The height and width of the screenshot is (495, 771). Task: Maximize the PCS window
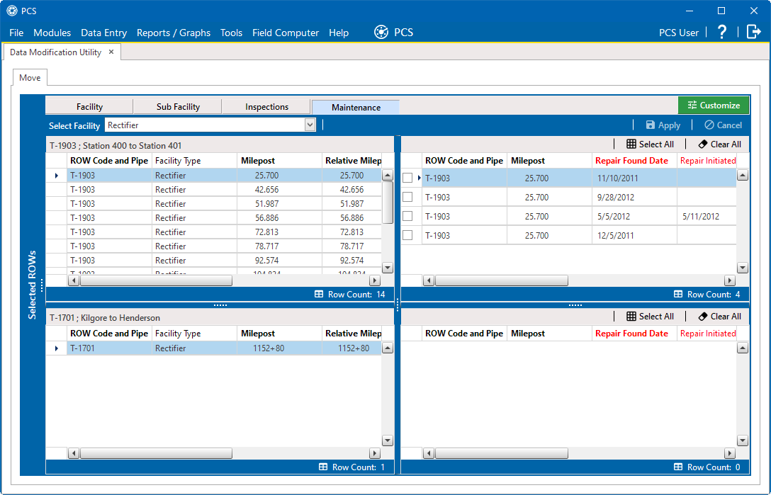(721, 11)
